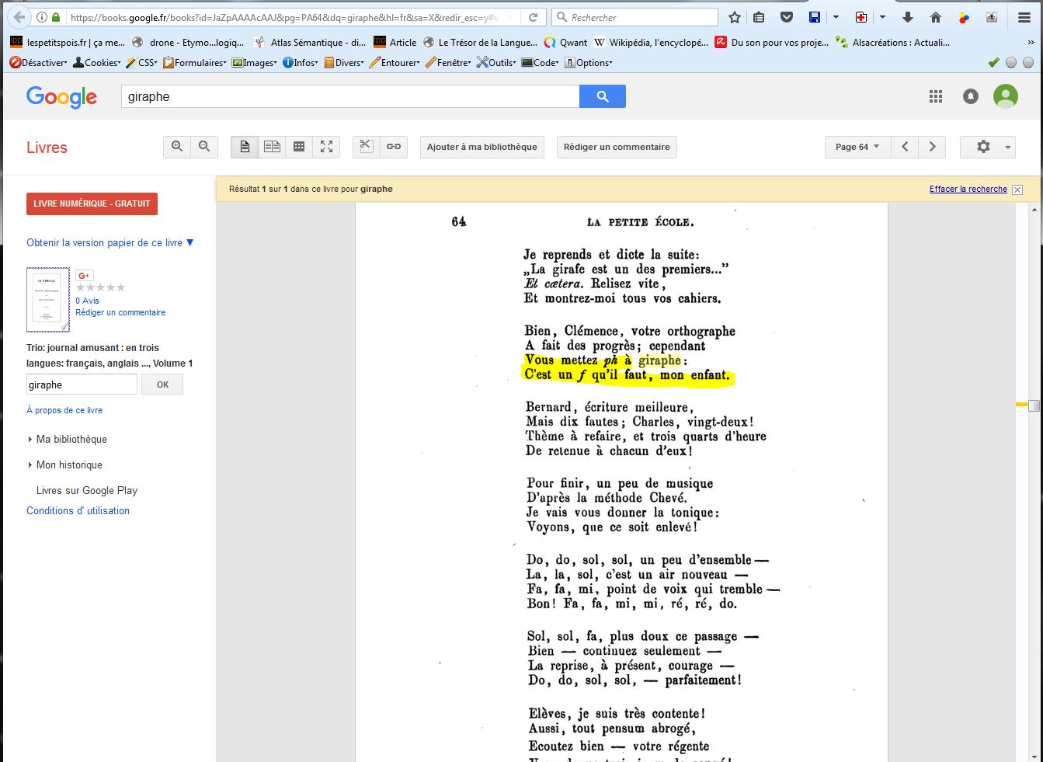
Task: Click Effacer la recherche link
Action: pos(968,189)
